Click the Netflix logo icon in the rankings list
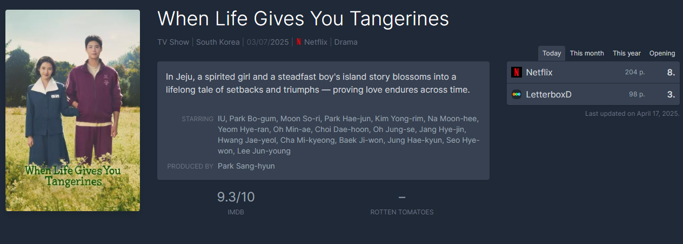The height and width of the screenshot is (244, 683). coord(517,72)
